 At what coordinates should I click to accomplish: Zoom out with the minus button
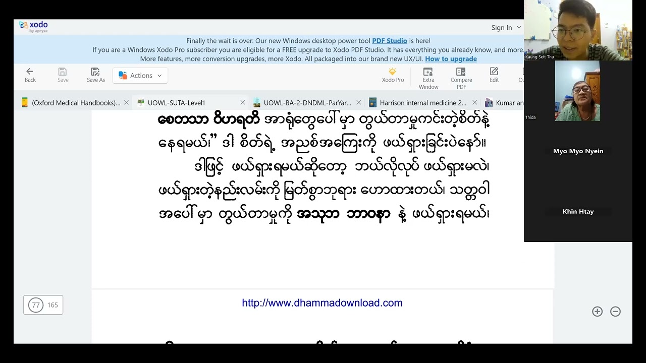615,312
